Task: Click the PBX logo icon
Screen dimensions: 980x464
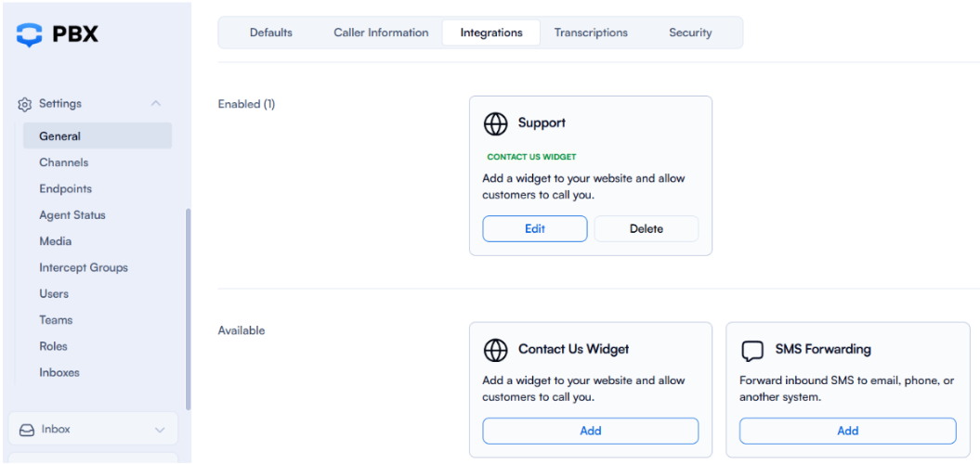Action: pos(30,34)
